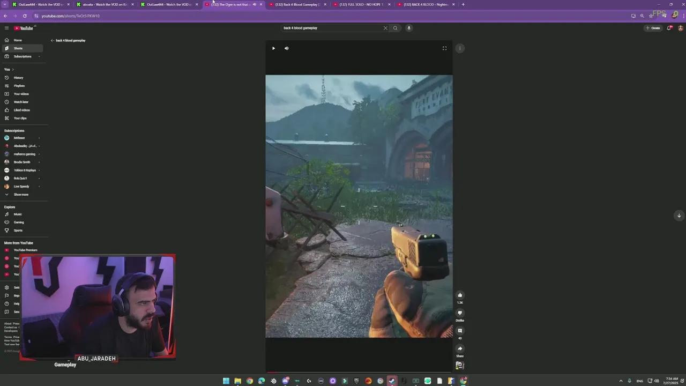
Task: Open Music under Explore
Action: point(21,214)
